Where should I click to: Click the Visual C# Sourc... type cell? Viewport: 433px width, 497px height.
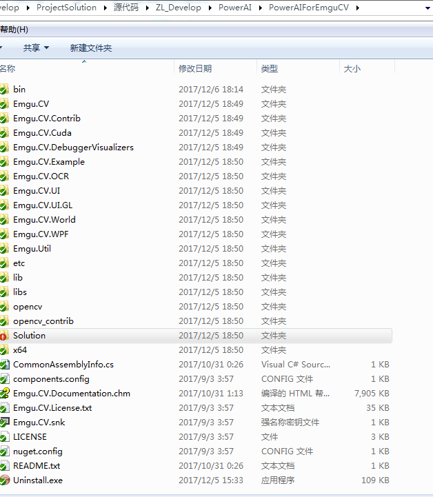(296, 365)
